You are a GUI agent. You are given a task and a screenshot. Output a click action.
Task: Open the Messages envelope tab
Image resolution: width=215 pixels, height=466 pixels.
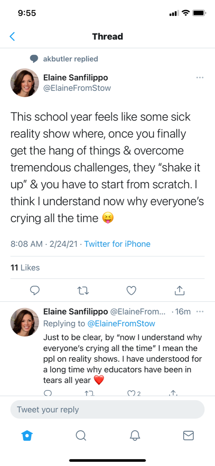(x=188, y=435)
